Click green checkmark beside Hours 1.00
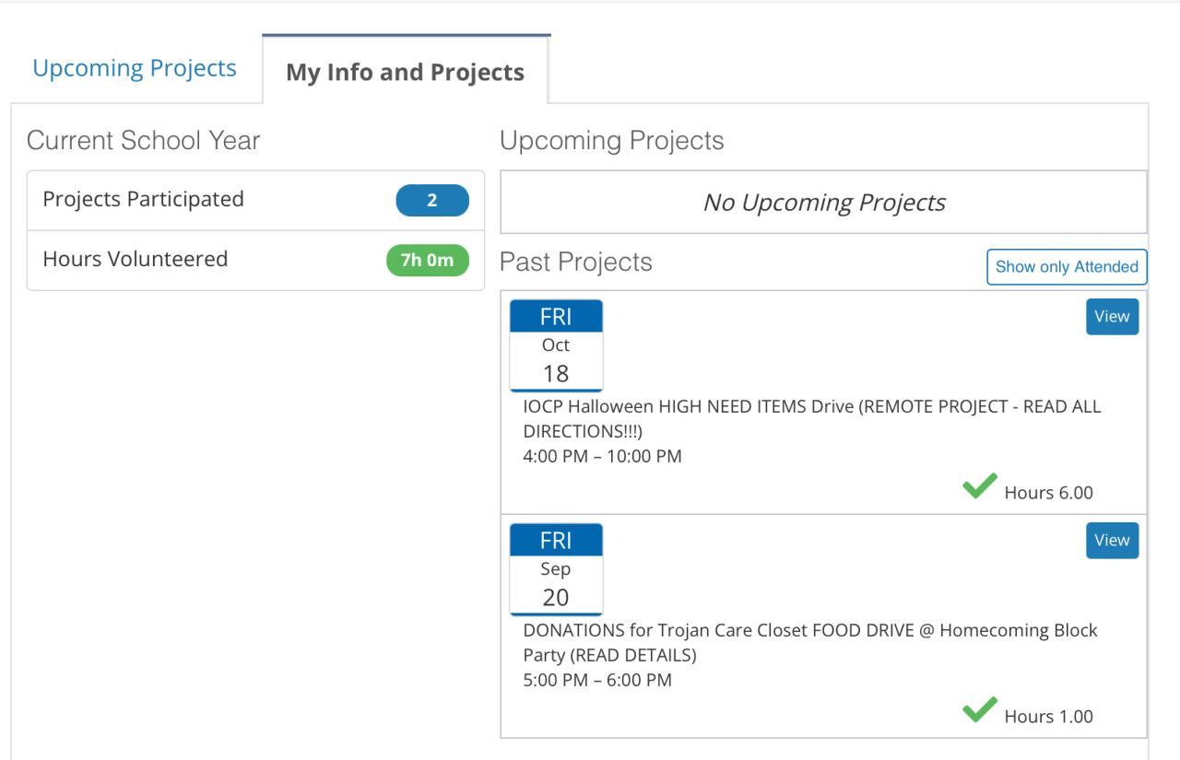1180x760 pixels. [x=979, y=709]
